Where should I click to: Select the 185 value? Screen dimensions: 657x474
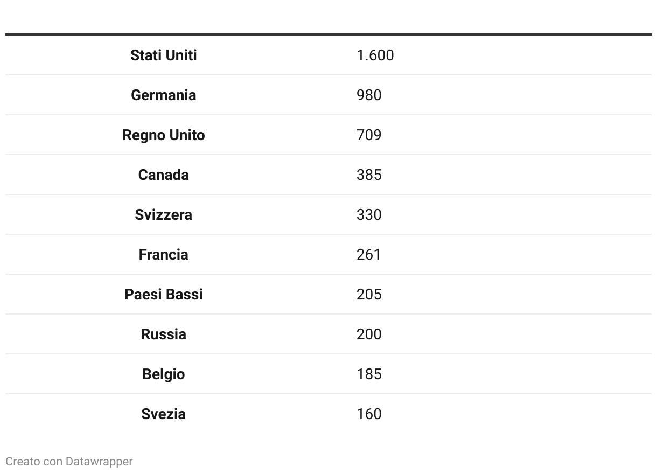click(369, 374)
